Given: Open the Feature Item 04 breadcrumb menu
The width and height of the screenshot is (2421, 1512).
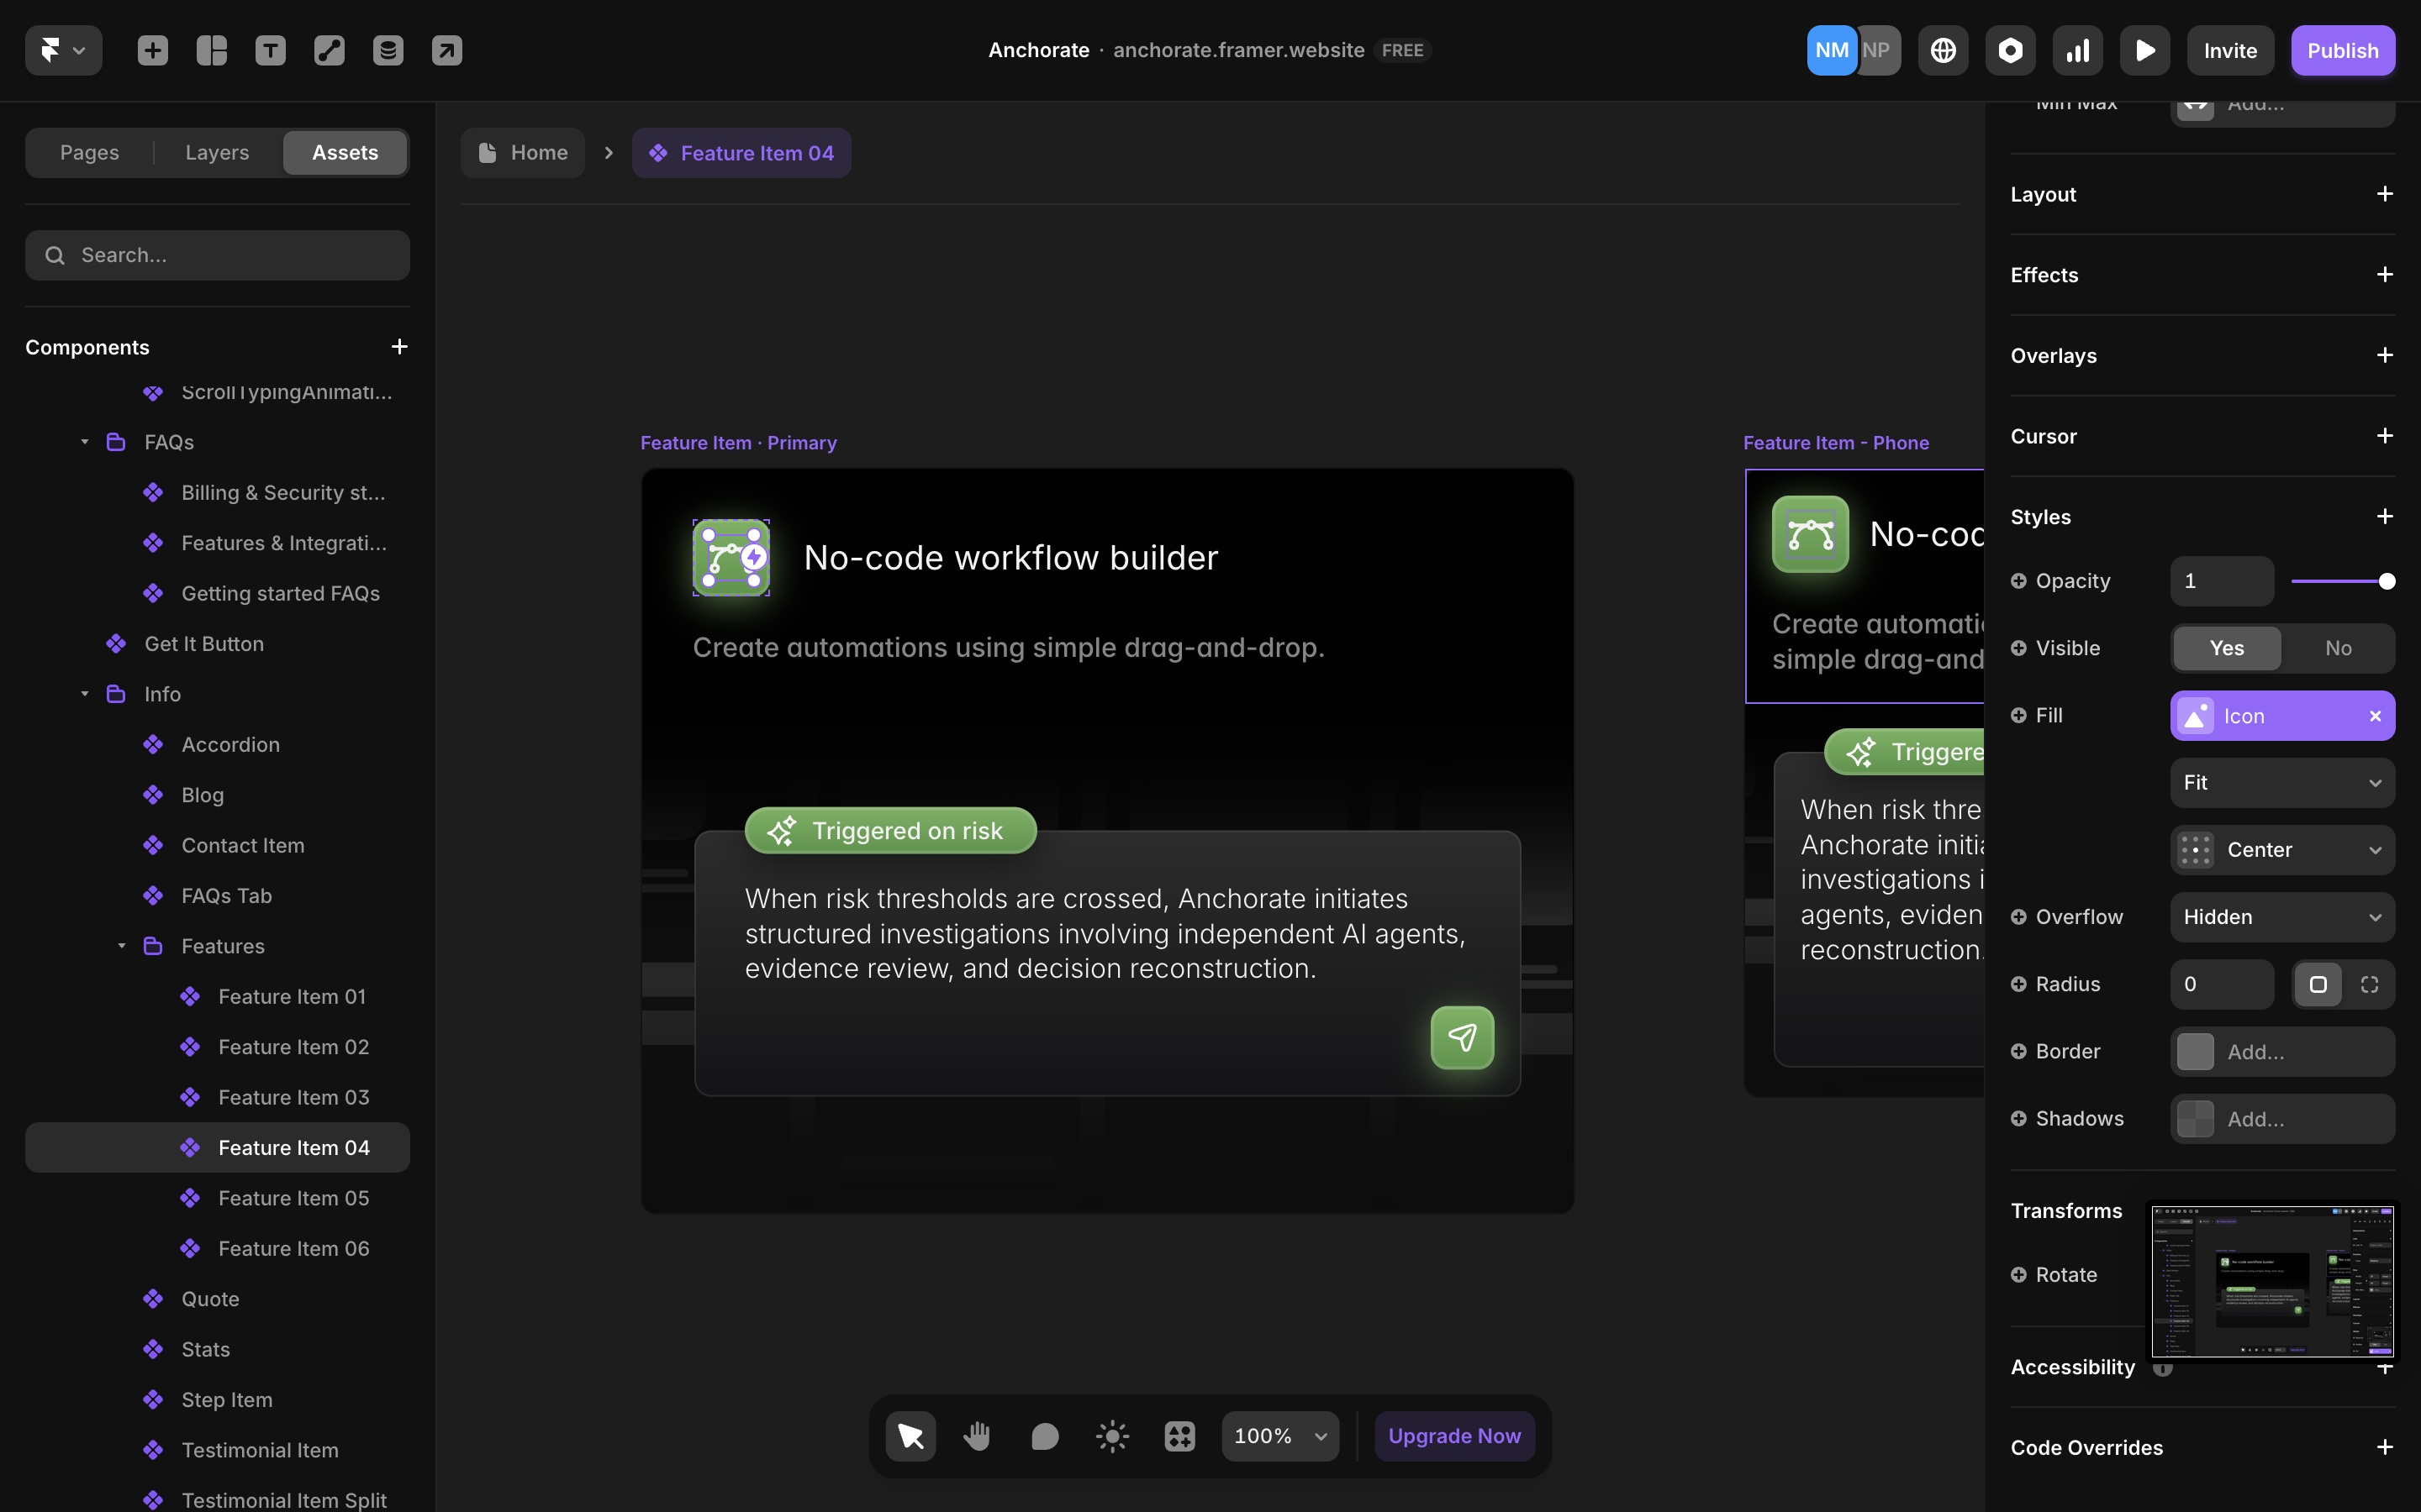Looking at the screenshot, I should pos(741,152).
